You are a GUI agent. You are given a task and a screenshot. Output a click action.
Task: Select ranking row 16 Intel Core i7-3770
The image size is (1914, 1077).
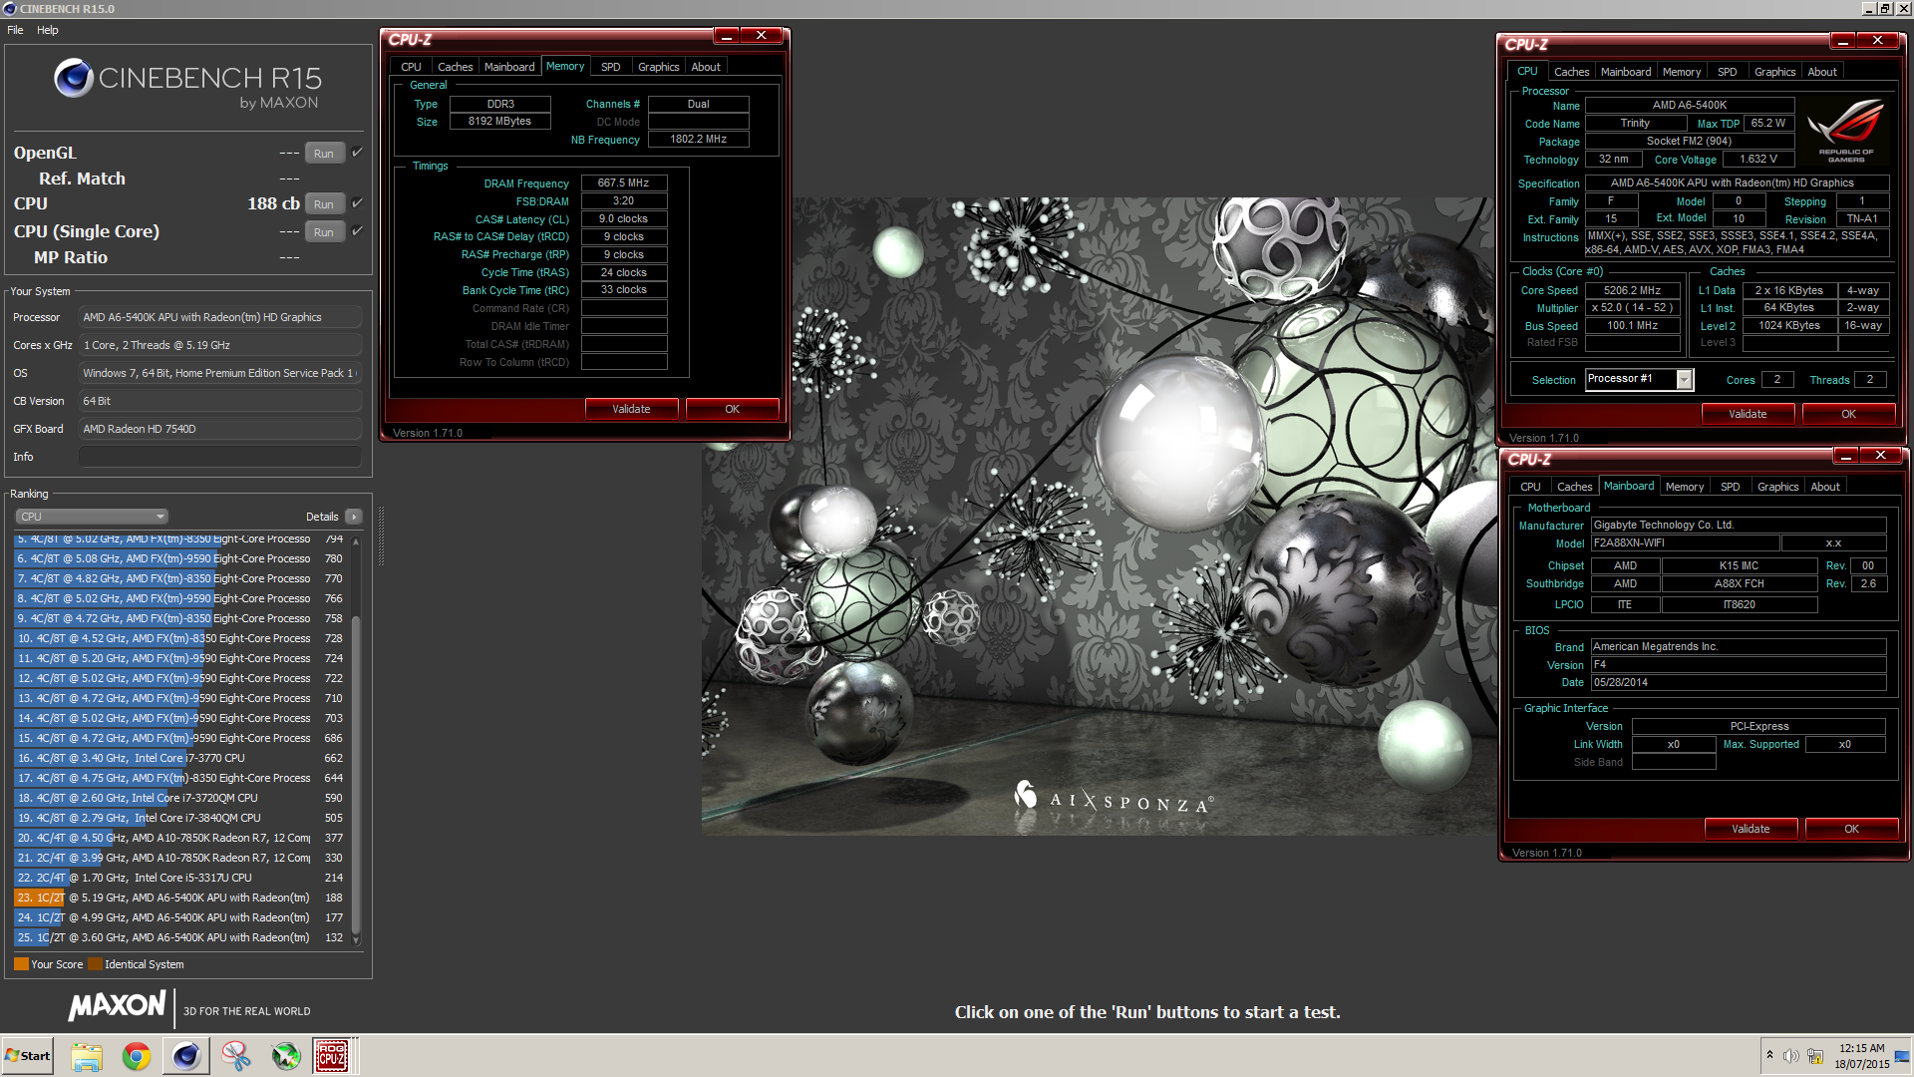coord(179,758)
